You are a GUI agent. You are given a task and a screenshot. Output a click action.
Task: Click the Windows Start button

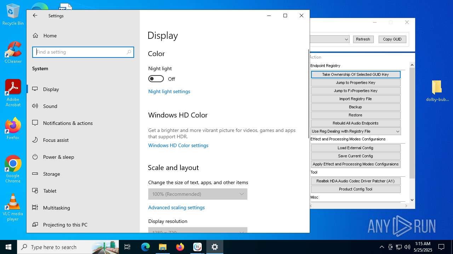(8, 247)
